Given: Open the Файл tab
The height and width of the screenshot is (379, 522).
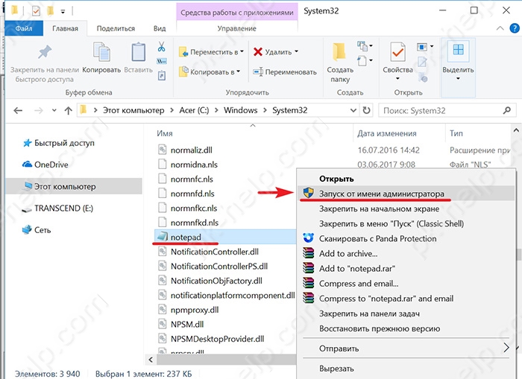Looking at the screenshot, I should (24, 28).
